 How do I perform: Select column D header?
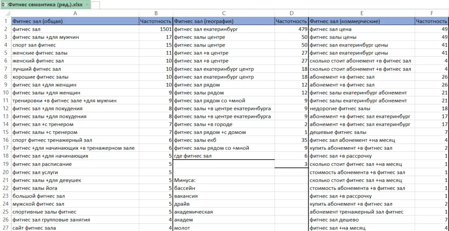291,13
